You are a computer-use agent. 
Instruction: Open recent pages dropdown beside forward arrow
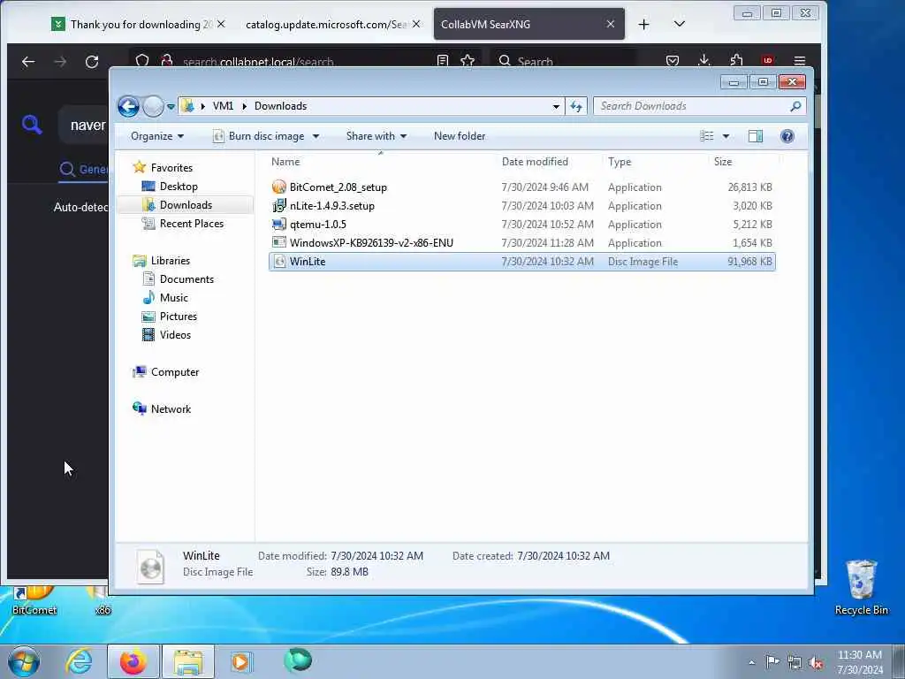(171, 107)
